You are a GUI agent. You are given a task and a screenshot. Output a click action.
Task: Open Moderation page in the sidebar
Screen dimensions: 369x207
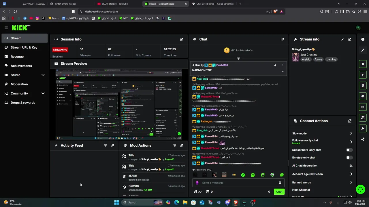point(25,84)
